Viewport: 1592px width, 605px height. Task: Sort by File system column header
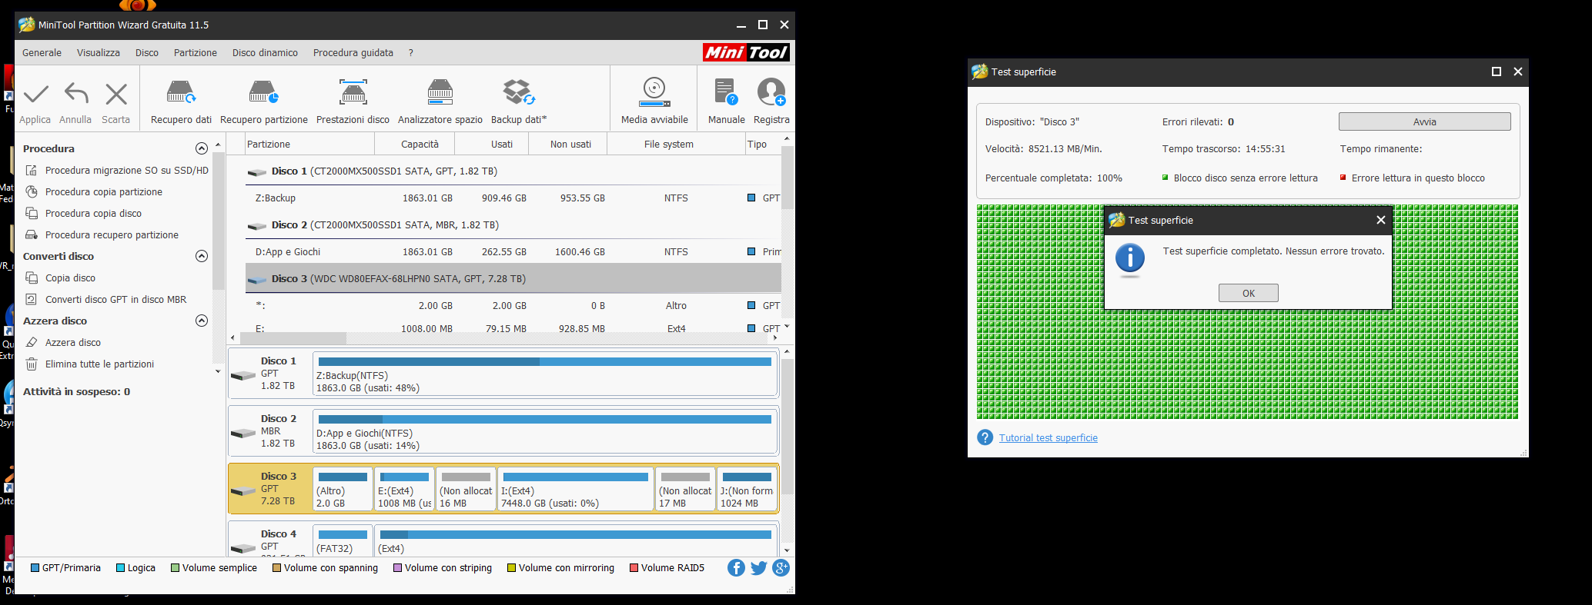pos(668,144)
